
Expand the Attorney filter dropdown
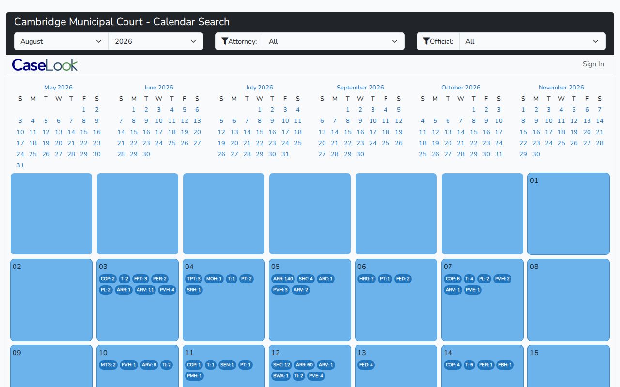334,41
